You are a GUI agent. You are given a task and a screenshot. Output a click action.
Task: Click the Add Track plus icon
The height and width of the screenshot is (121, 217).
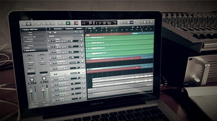point(50,32)
